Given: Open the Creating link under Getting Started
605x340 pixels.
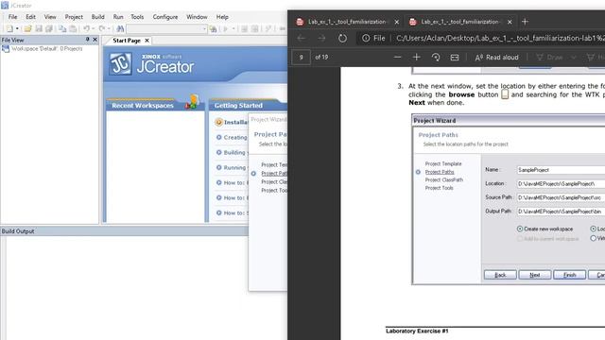Looking at the screenshot, I should [235, 137].
